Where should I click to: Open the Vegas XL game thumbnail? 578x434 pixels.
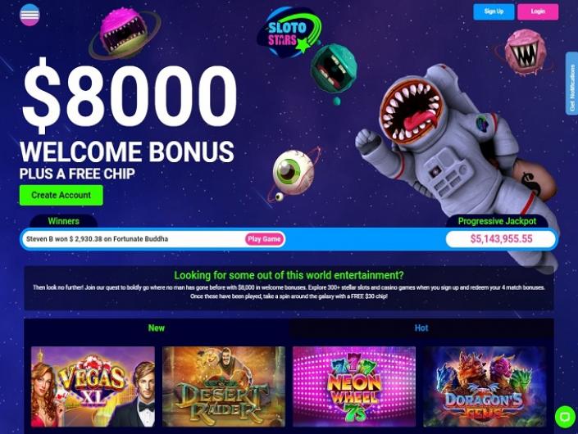[x=93, y=387]
